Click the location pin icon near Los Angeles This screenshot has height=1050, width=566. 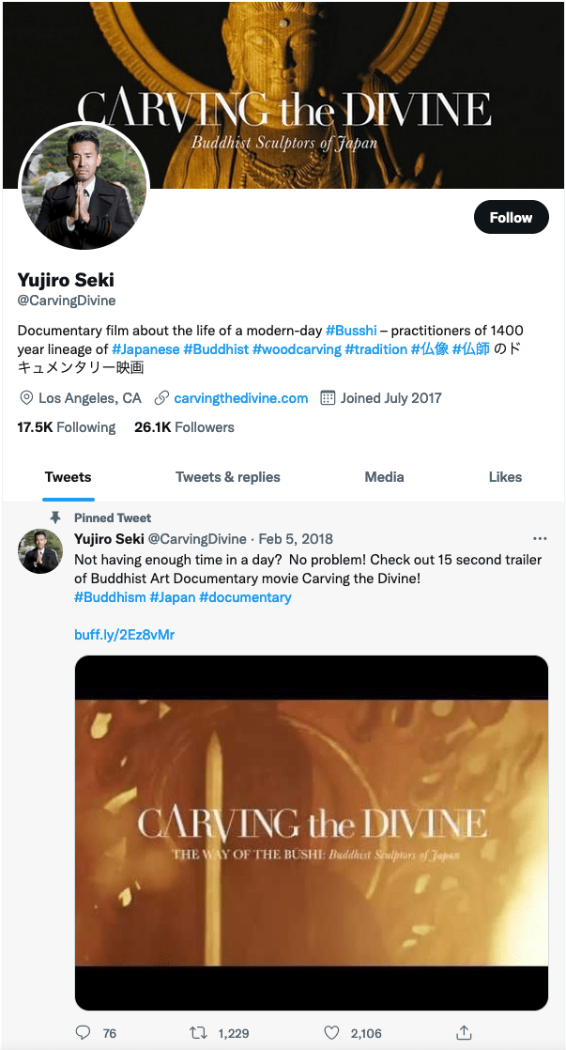(26, 398)
